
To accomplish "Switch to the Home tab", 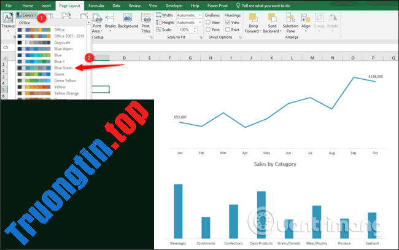I will tap(28, 6).
